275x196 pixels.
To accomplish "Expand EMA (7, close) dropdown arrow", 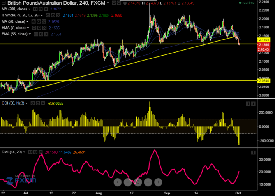I will (x=28, y=28).
